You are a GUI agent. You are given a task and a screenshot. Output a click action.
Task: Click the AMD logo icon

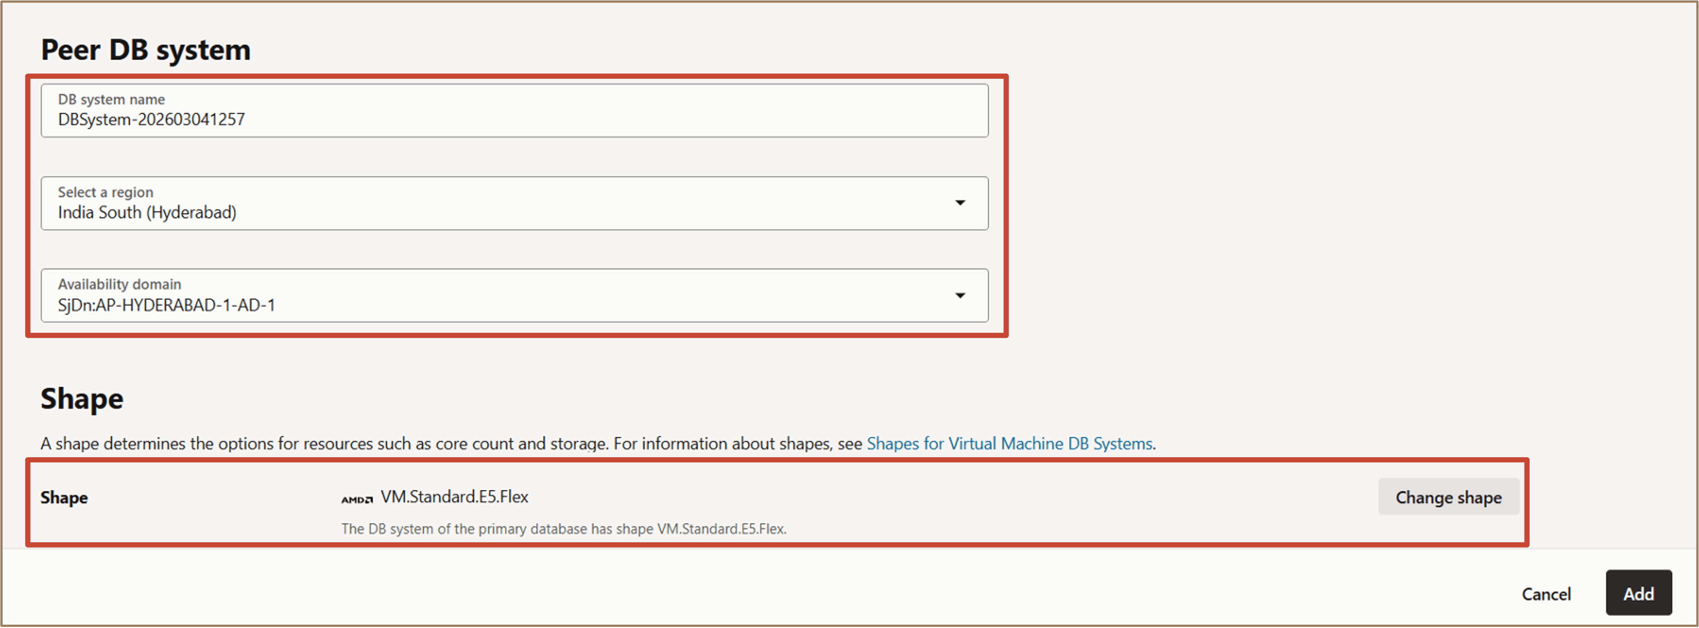coord(357,500)
